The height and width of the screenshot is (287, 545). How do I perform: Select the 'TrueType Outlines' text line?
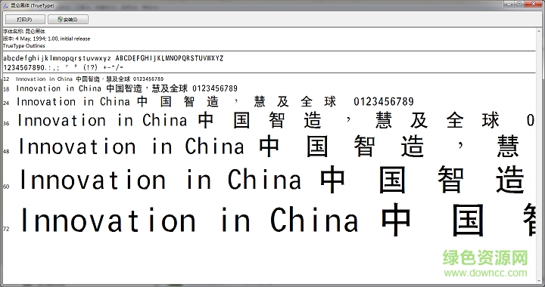24,46
